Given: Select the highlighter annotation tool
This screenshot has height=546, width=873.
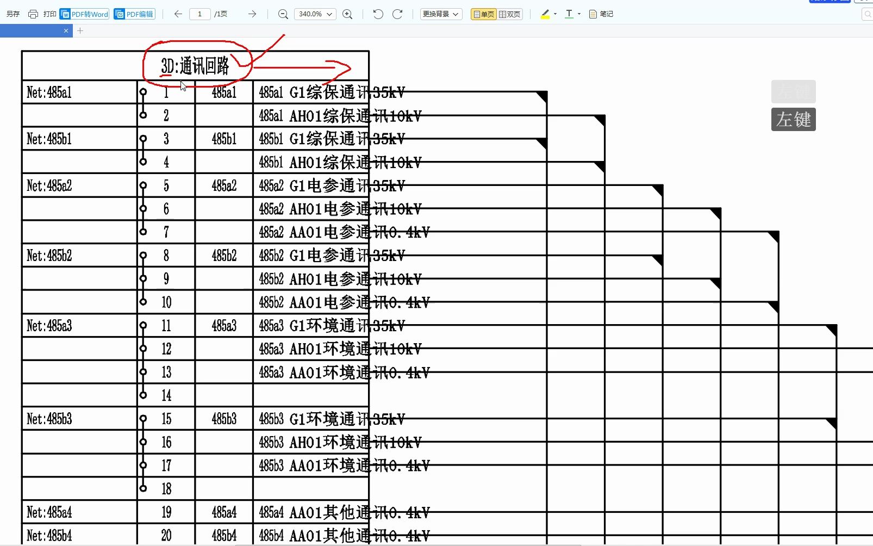Looking at the screenshot, I should click(x=544, y=14).
